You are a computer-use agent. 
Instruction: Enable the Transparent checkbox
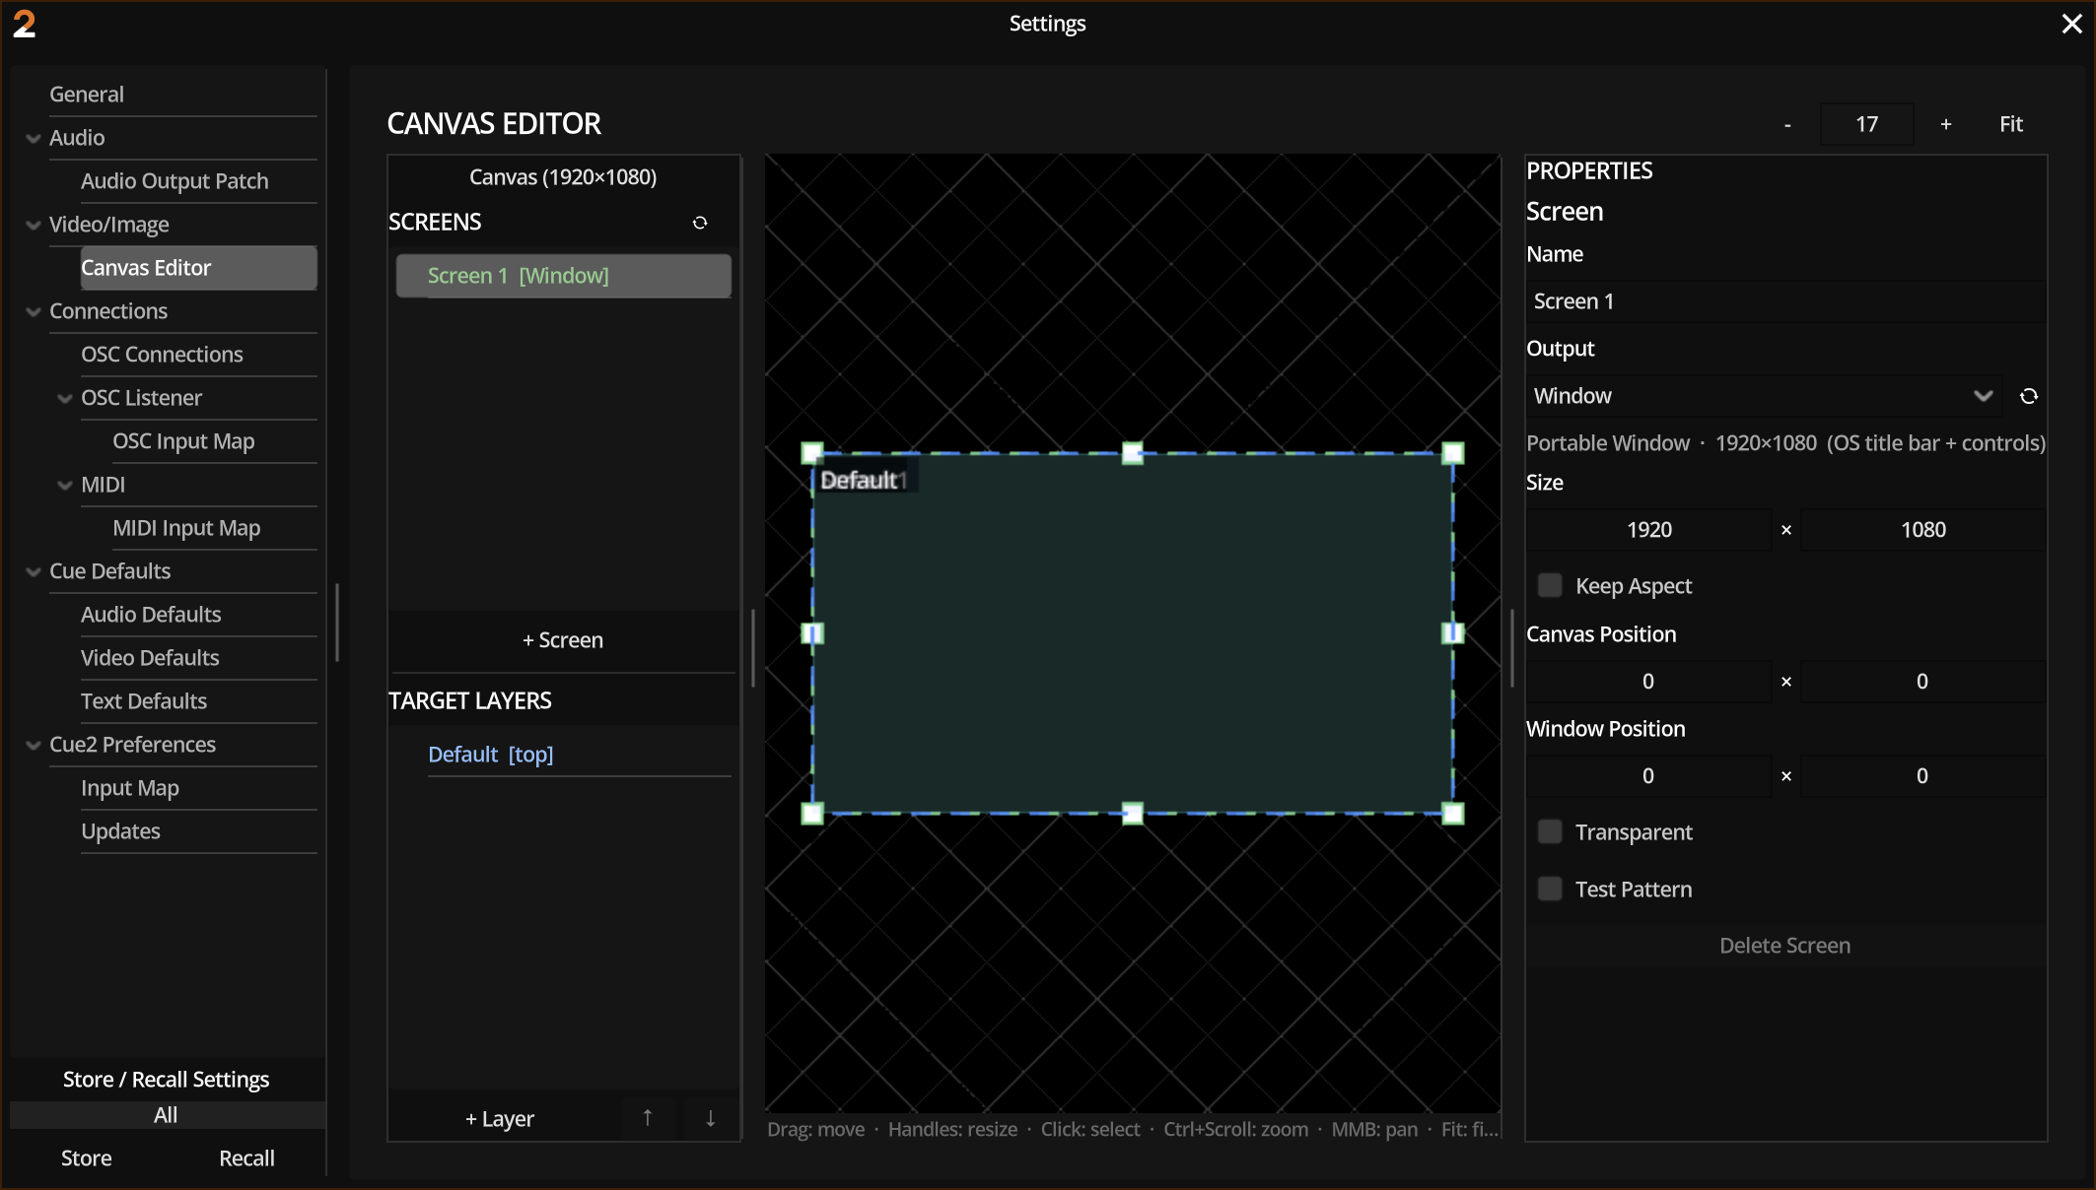pos(1550,832)
